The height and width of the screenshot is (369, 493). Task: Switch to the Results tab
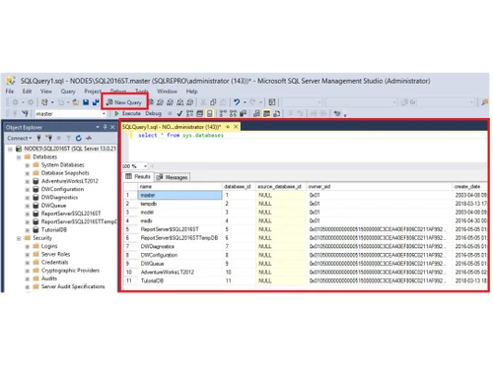pyautogui.click(x=138, y=176)
